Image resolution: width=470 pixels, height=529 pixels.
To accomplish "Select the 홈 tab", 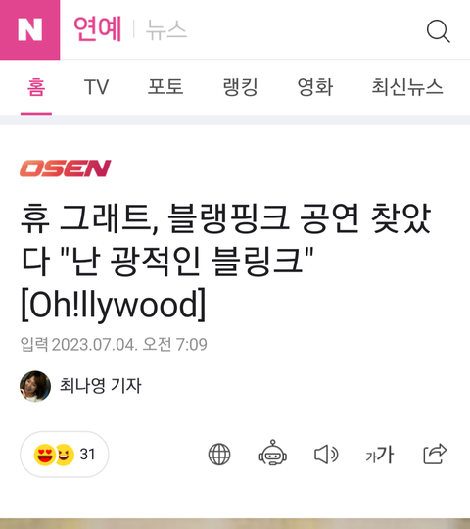I will pyautogui.click(x=36, y=87).
